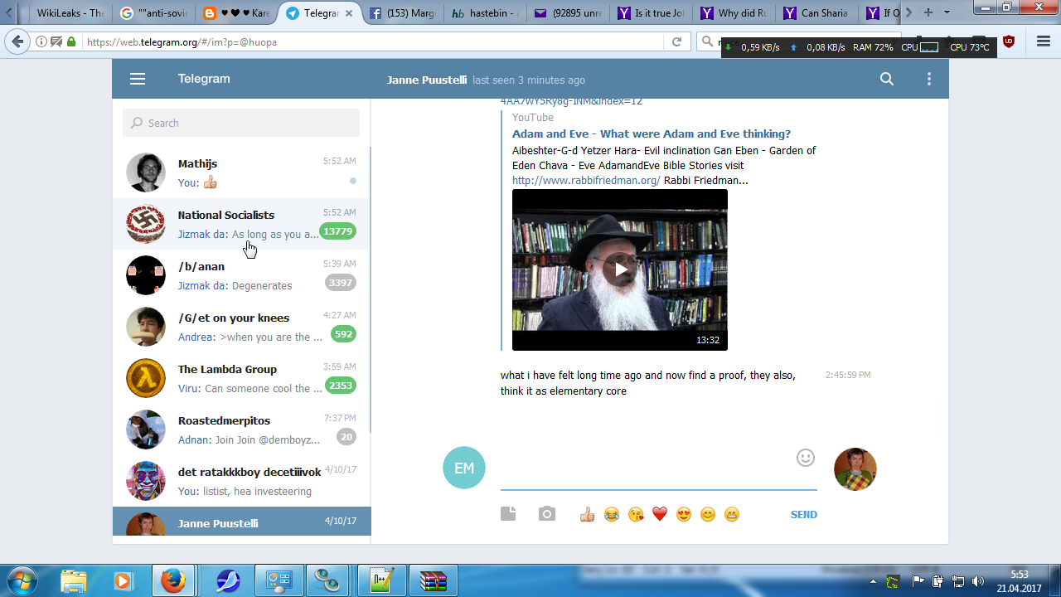
Task: Open the Mathijs chat
Action: (x=241, y=172)
